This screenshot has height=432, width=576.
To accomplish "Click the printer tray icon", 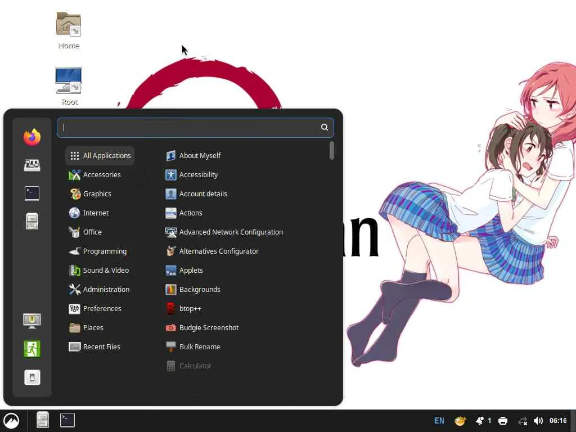I will point(503,421).
